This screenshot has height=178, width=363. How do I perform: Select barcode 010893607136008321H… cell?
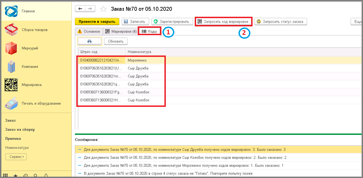click(x=102, y=100)
